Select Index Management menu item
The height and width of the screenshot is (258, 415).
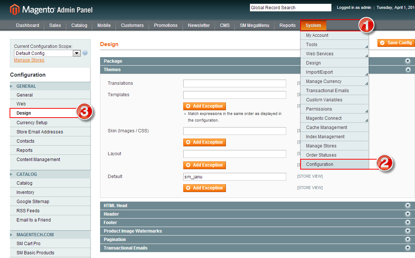[x=334, y=137]
